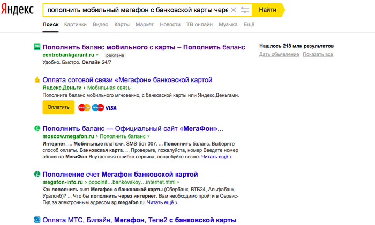Switch to the Картинки tab
Image resolution: width=375 pixels, height=225 pixels.
[x=75, y=25]
